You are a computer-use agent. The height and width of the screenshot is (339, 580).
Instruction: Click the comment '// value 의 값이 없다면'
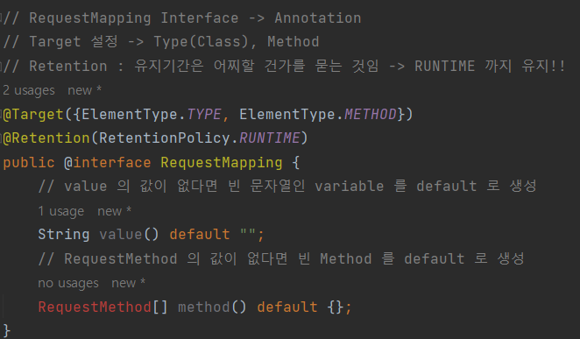point(287,186)
